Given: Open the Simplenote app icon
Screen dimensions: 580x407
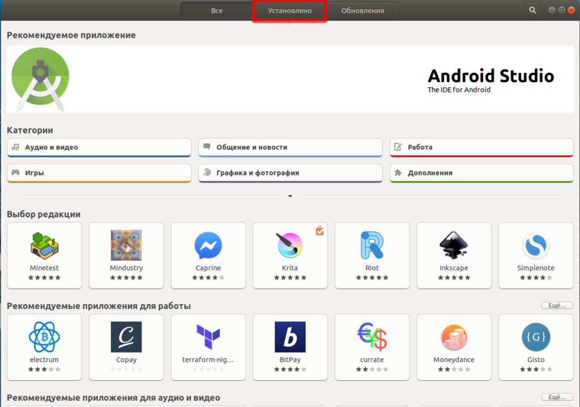Looking at the screenshot, I should (536, 245).
